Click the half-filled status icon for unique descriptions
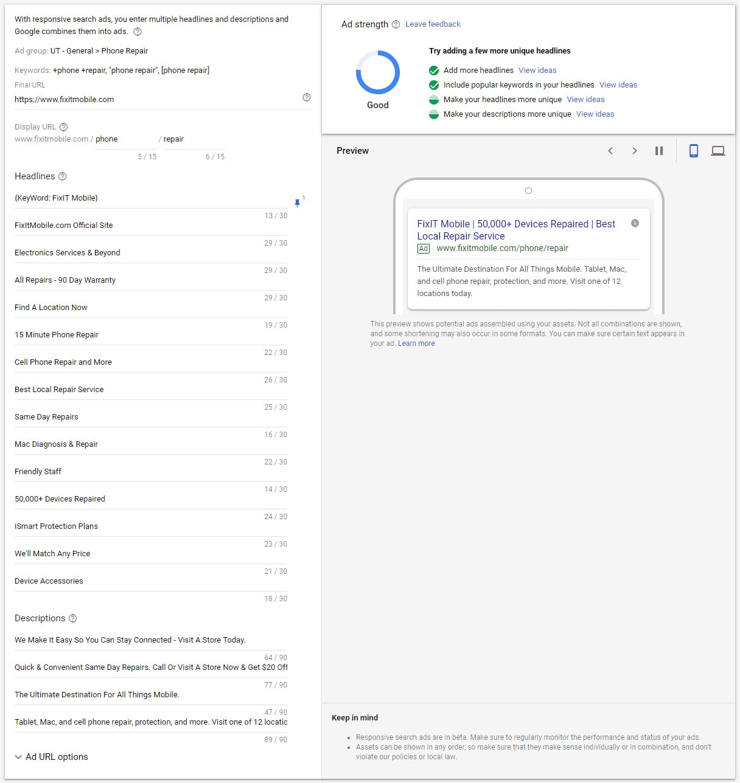 point(434,114)
